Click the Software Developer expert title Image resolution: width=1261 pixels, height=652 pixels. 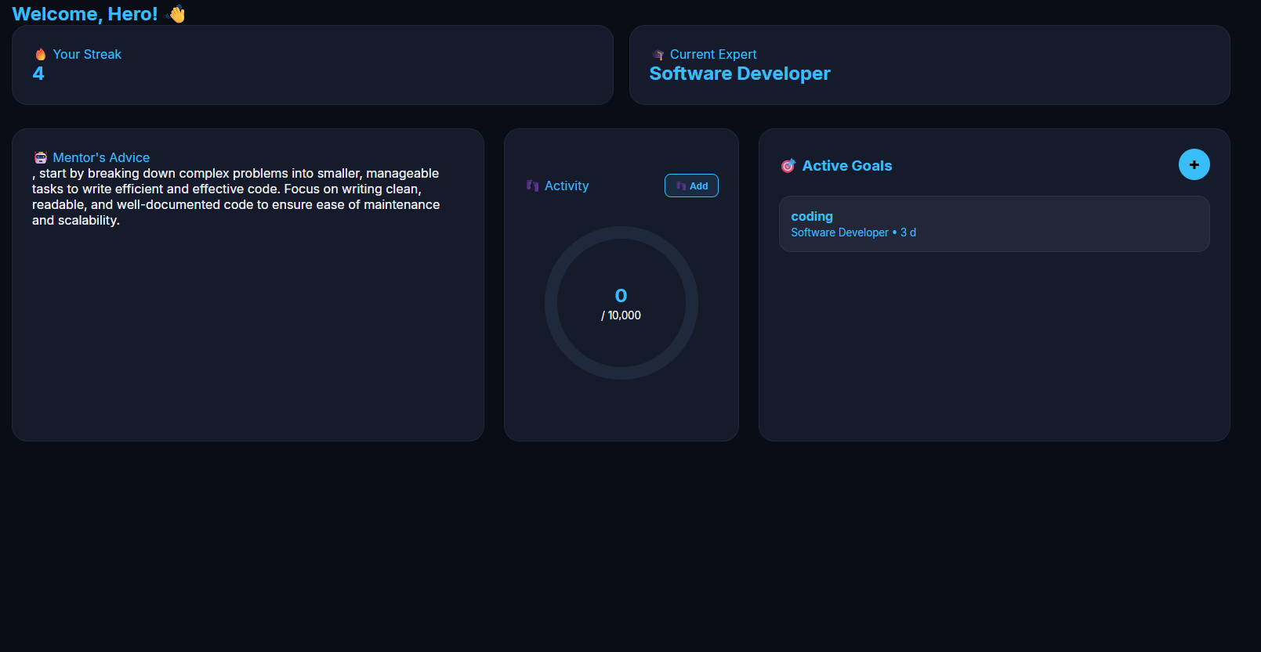point(740,74)
